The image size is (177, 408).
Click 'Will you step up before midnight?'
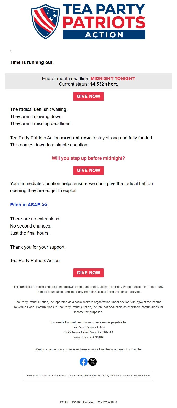pyautogui.click(x=88, y=158)
